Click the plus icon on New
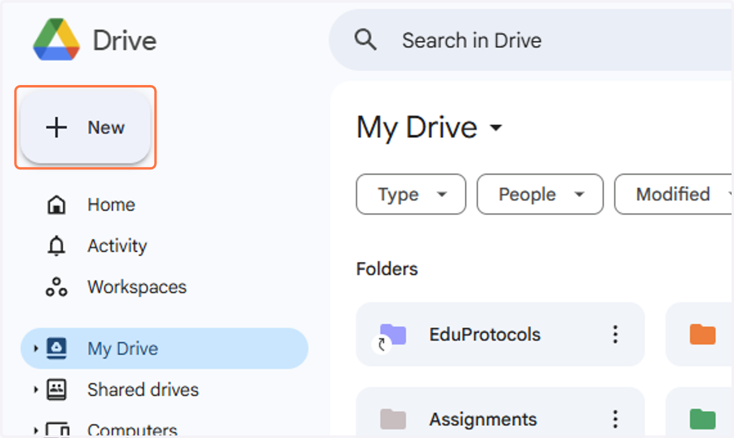The height and width of the screenshot is (438, 734). 57,128
